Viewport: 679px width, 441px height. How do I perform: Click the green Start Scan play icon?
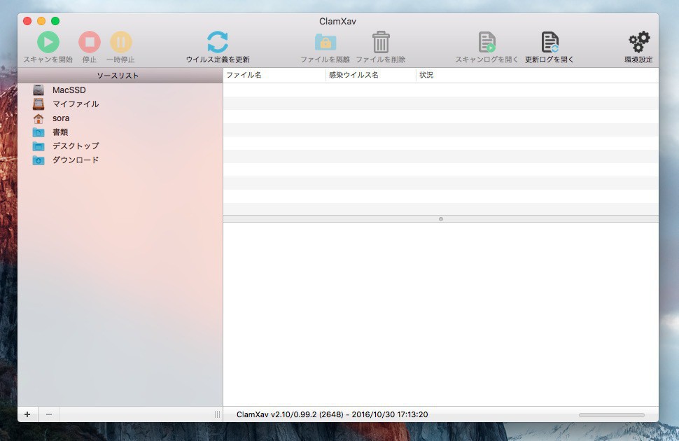point(48,43)
